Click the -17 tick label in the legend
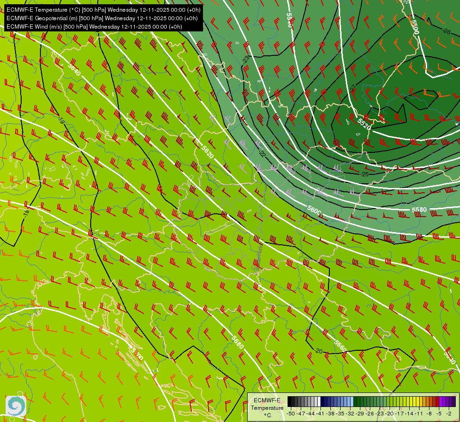Viewport: 460px width, 422px height. tap(399, 414)
